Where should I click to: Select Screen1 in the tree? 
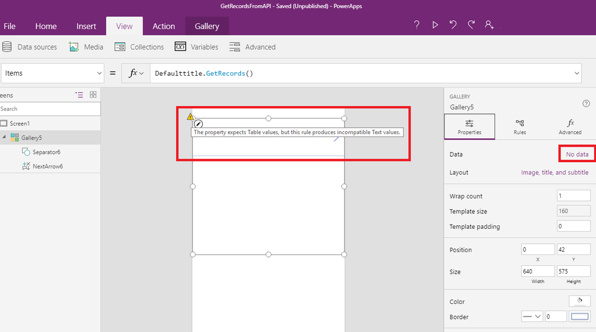point(20,123)
